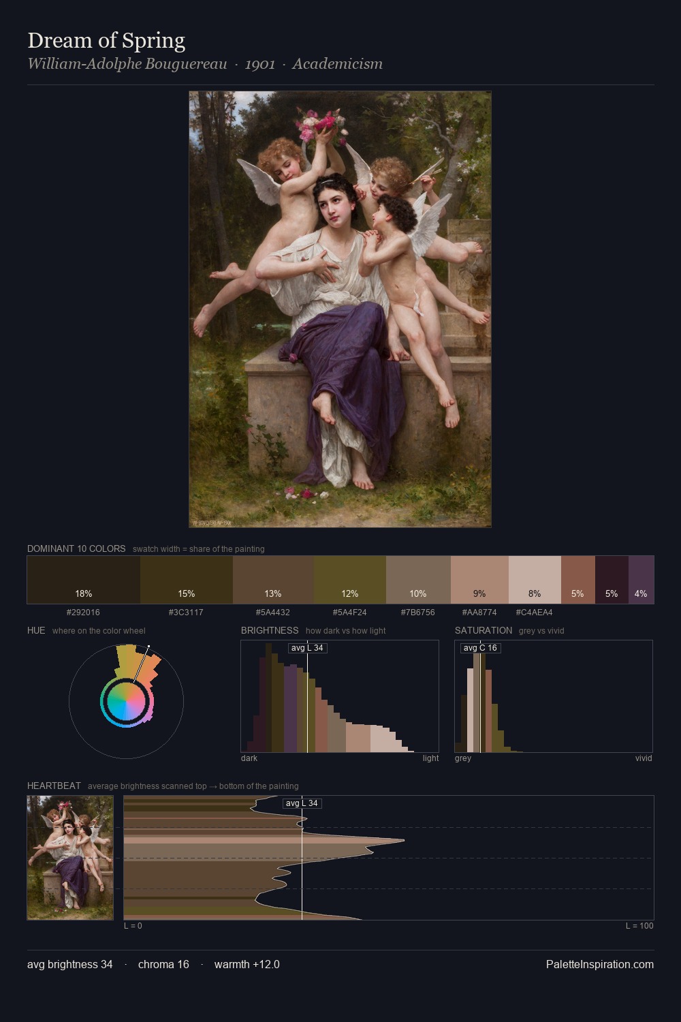Click hex code '#3C3117' below the swatches
Screen dimensions: 681x1022
tap(186, 613)
